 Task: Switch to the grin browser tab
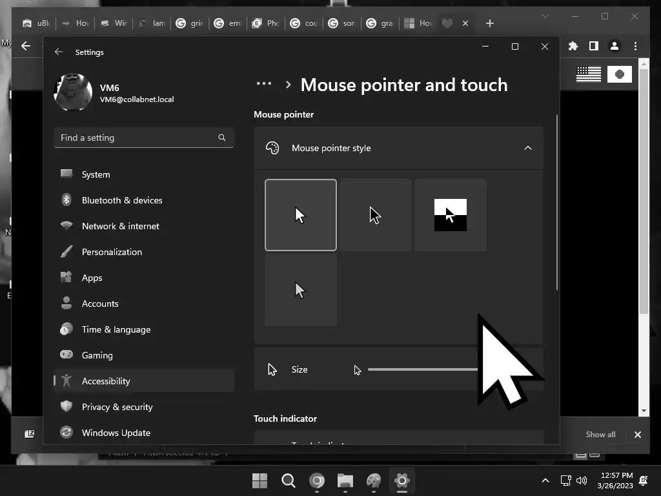(190, 23)
